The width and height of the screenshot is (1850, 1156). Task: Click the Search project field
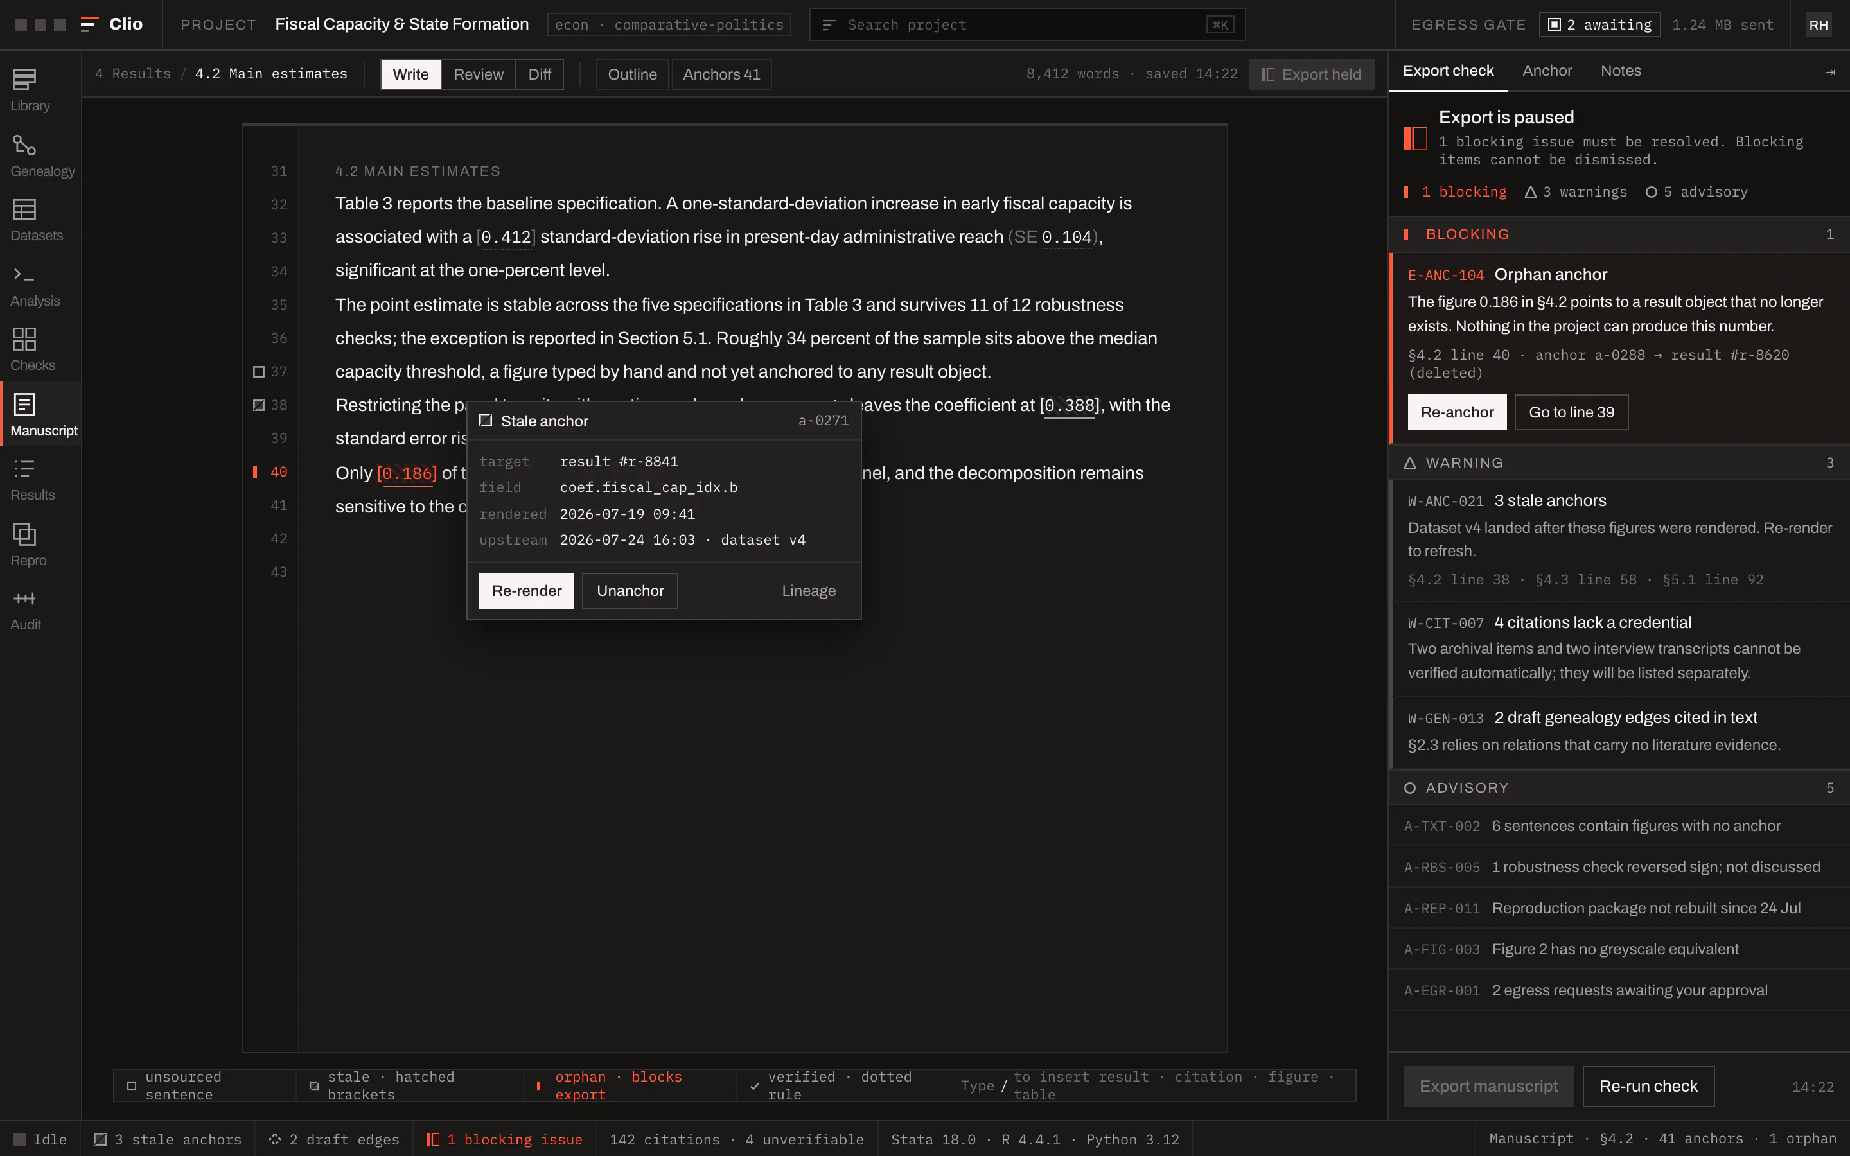click(x=1026, y=24)
